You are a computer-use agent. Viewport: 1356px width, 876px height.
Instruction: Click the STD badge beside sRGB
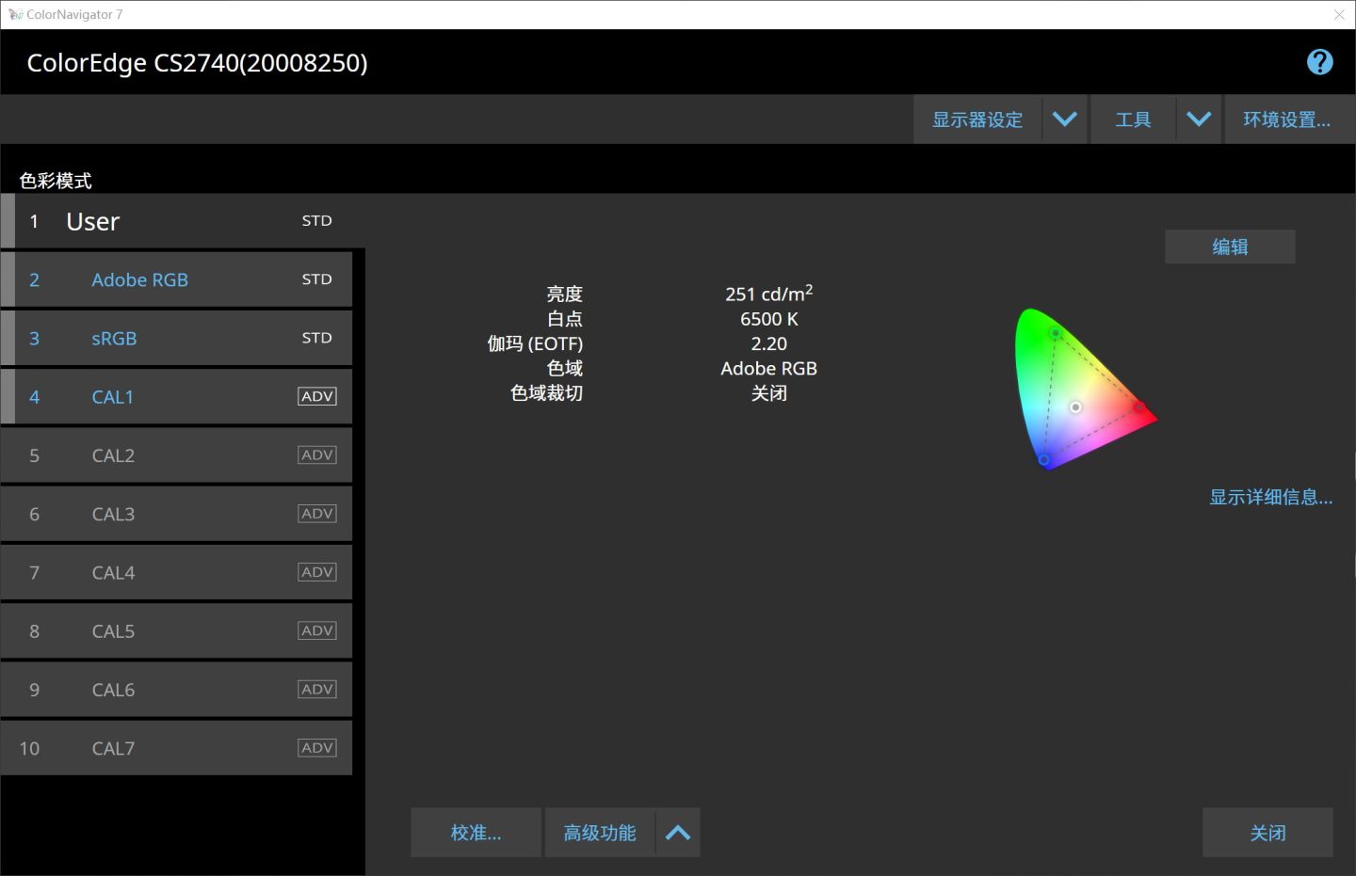click(316, 337)
